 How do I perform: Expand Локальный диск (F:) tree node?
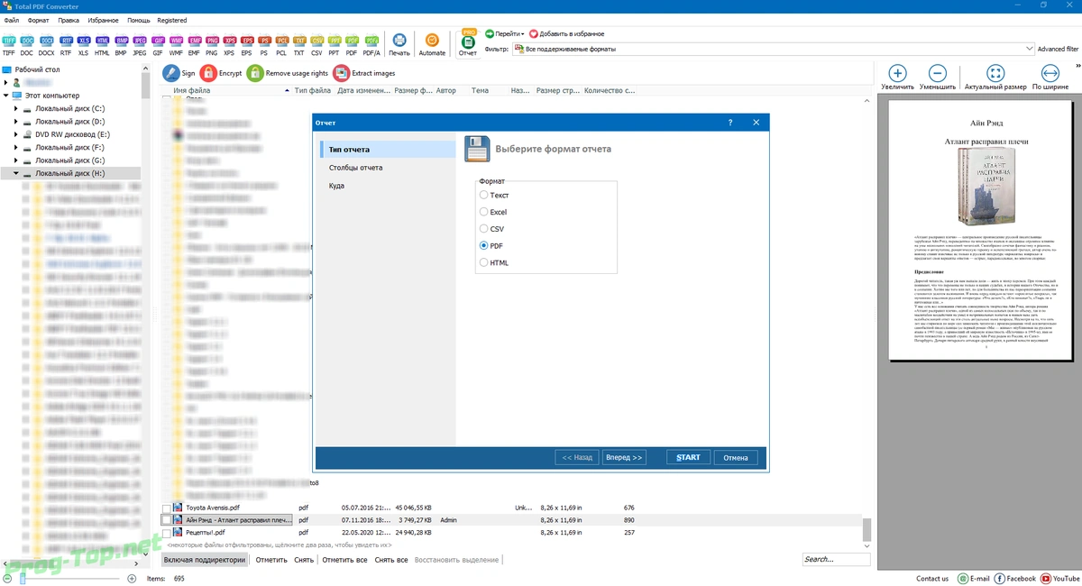(16, 147)
